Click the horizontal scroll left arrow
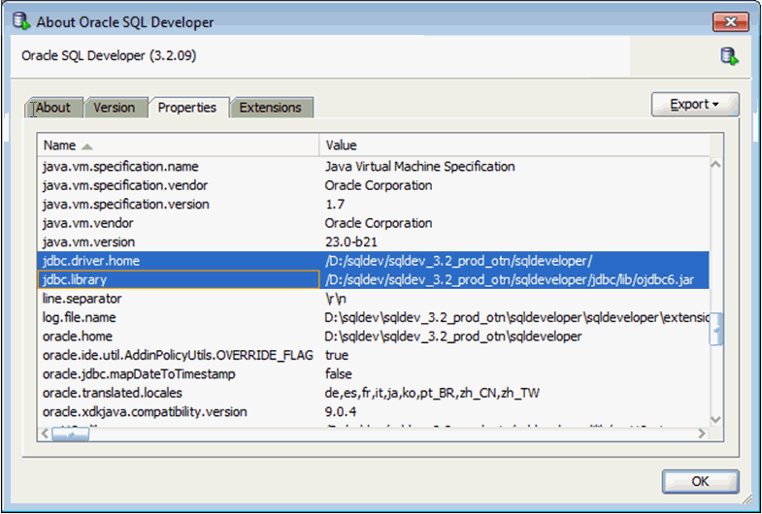762x514 pixels. point(45,434)
